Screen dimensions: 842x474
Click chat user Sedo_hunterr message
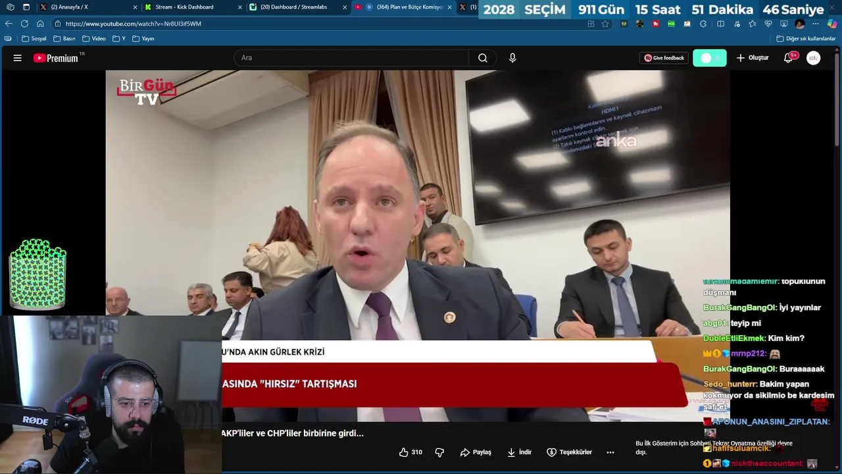(x=768, y=395)
